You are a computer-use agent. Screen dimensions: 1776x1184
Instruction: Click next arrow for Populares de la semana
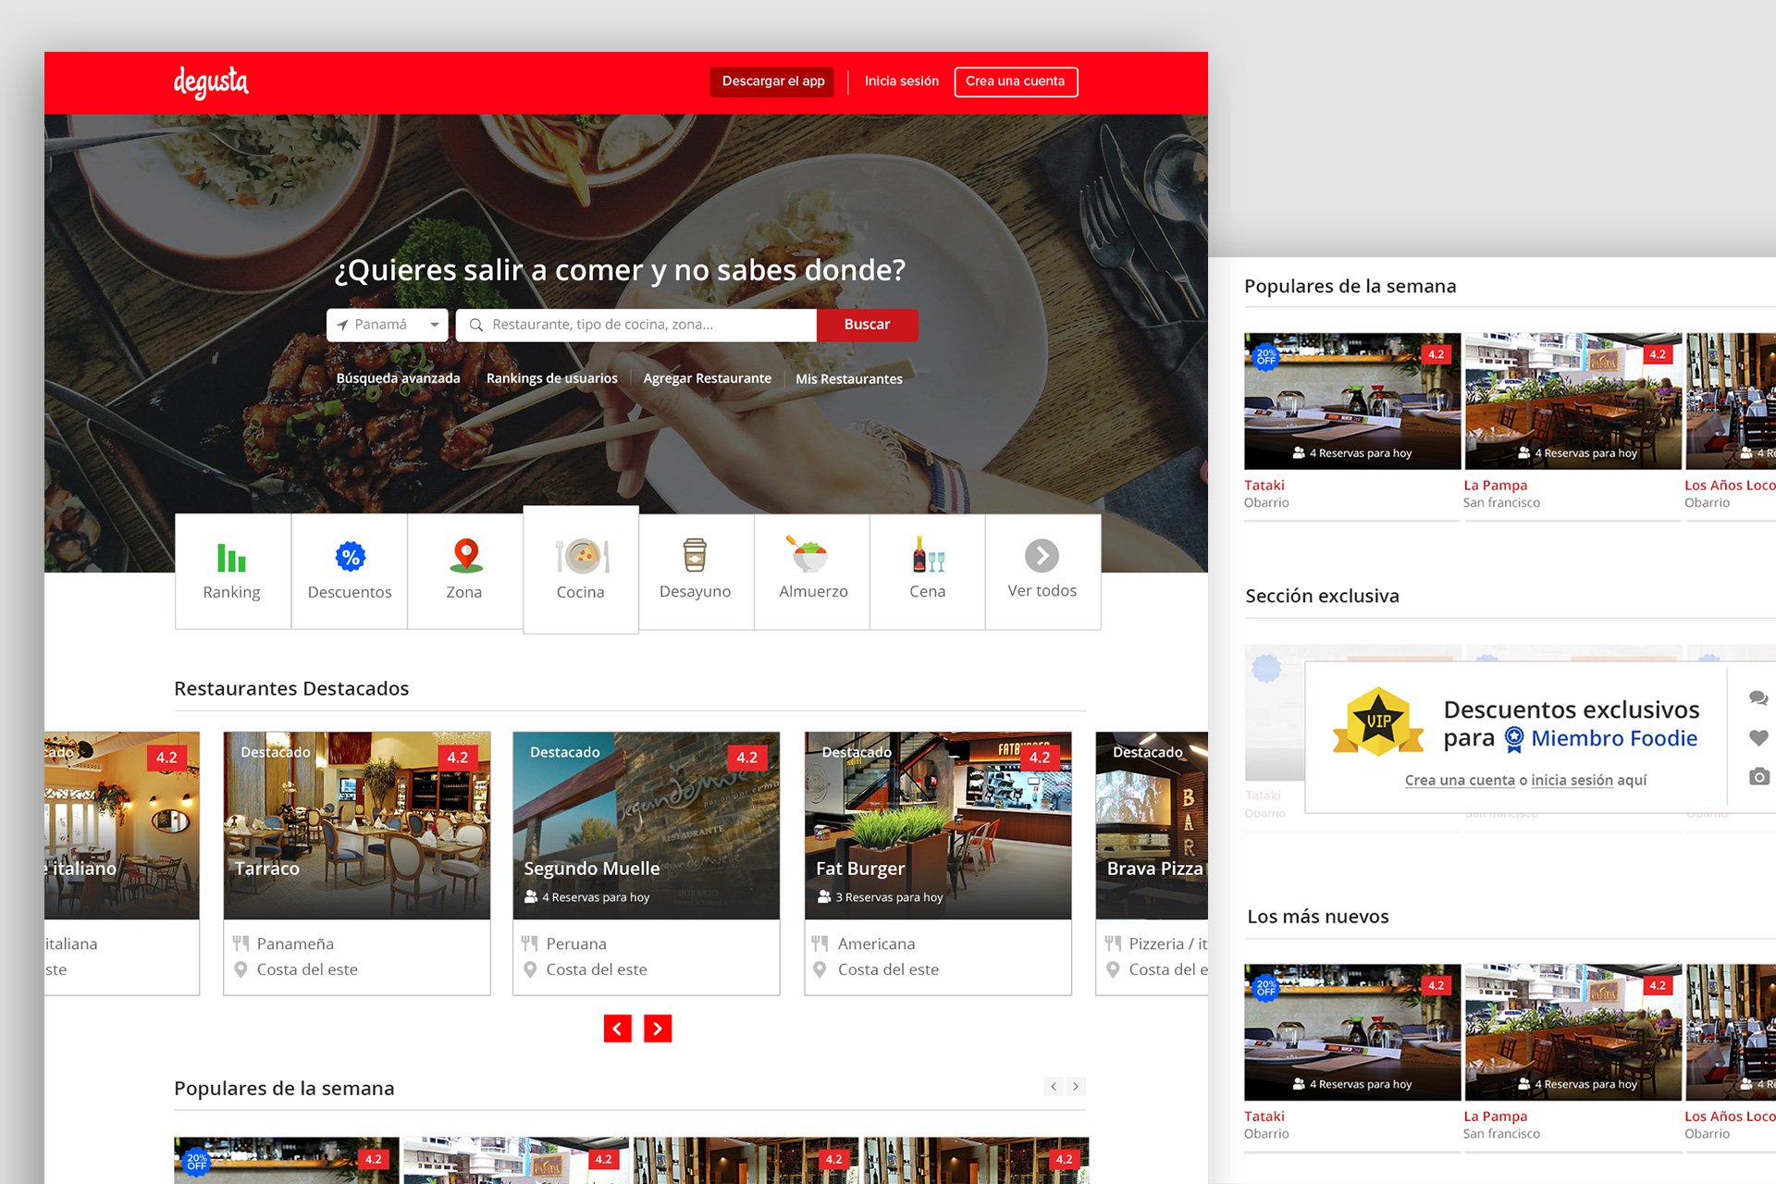(x=1076, y=1086)
